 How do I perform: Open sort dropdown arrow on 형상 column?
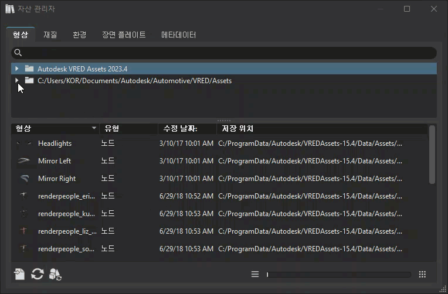click(94, 128)
